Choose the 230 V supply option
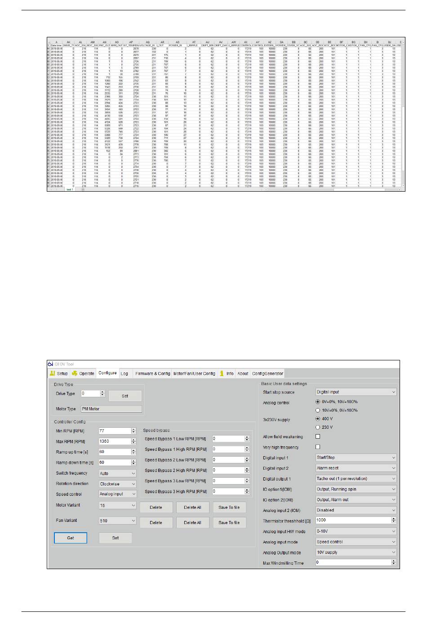This screenshot has height=624, width=427. click(x=318, y=427)
